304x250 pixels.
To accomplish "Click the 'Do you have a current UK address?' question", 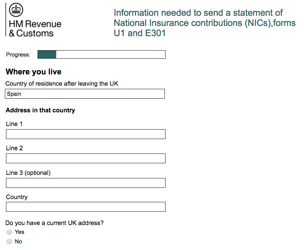I will (55, 223).
